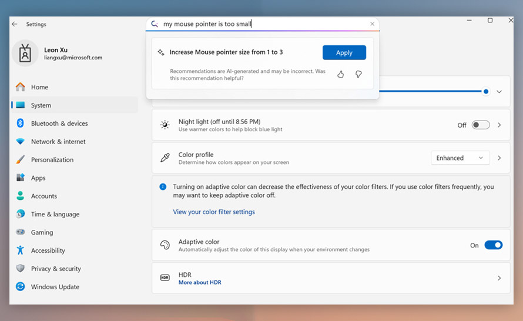Click the Night light sun icon
Image resolution: width=523 pixels, height=321 pixels.
(165, 125)
